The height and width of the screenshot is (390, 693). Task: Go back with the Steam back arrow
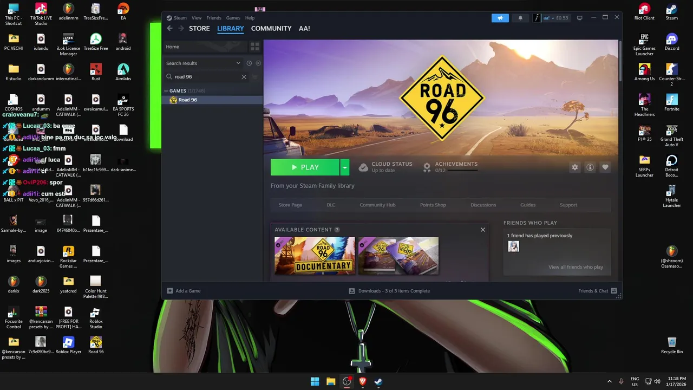pyautogui.click(x=169, y=28)
